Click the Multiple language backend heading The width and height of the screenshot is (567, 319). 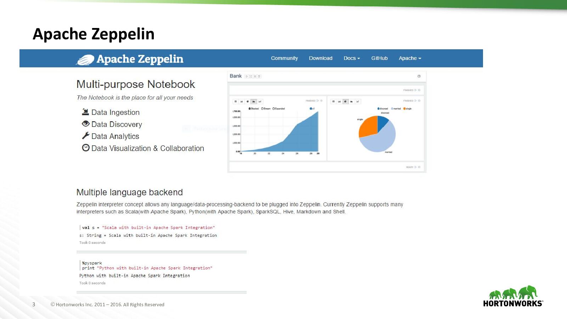[130, 192]
